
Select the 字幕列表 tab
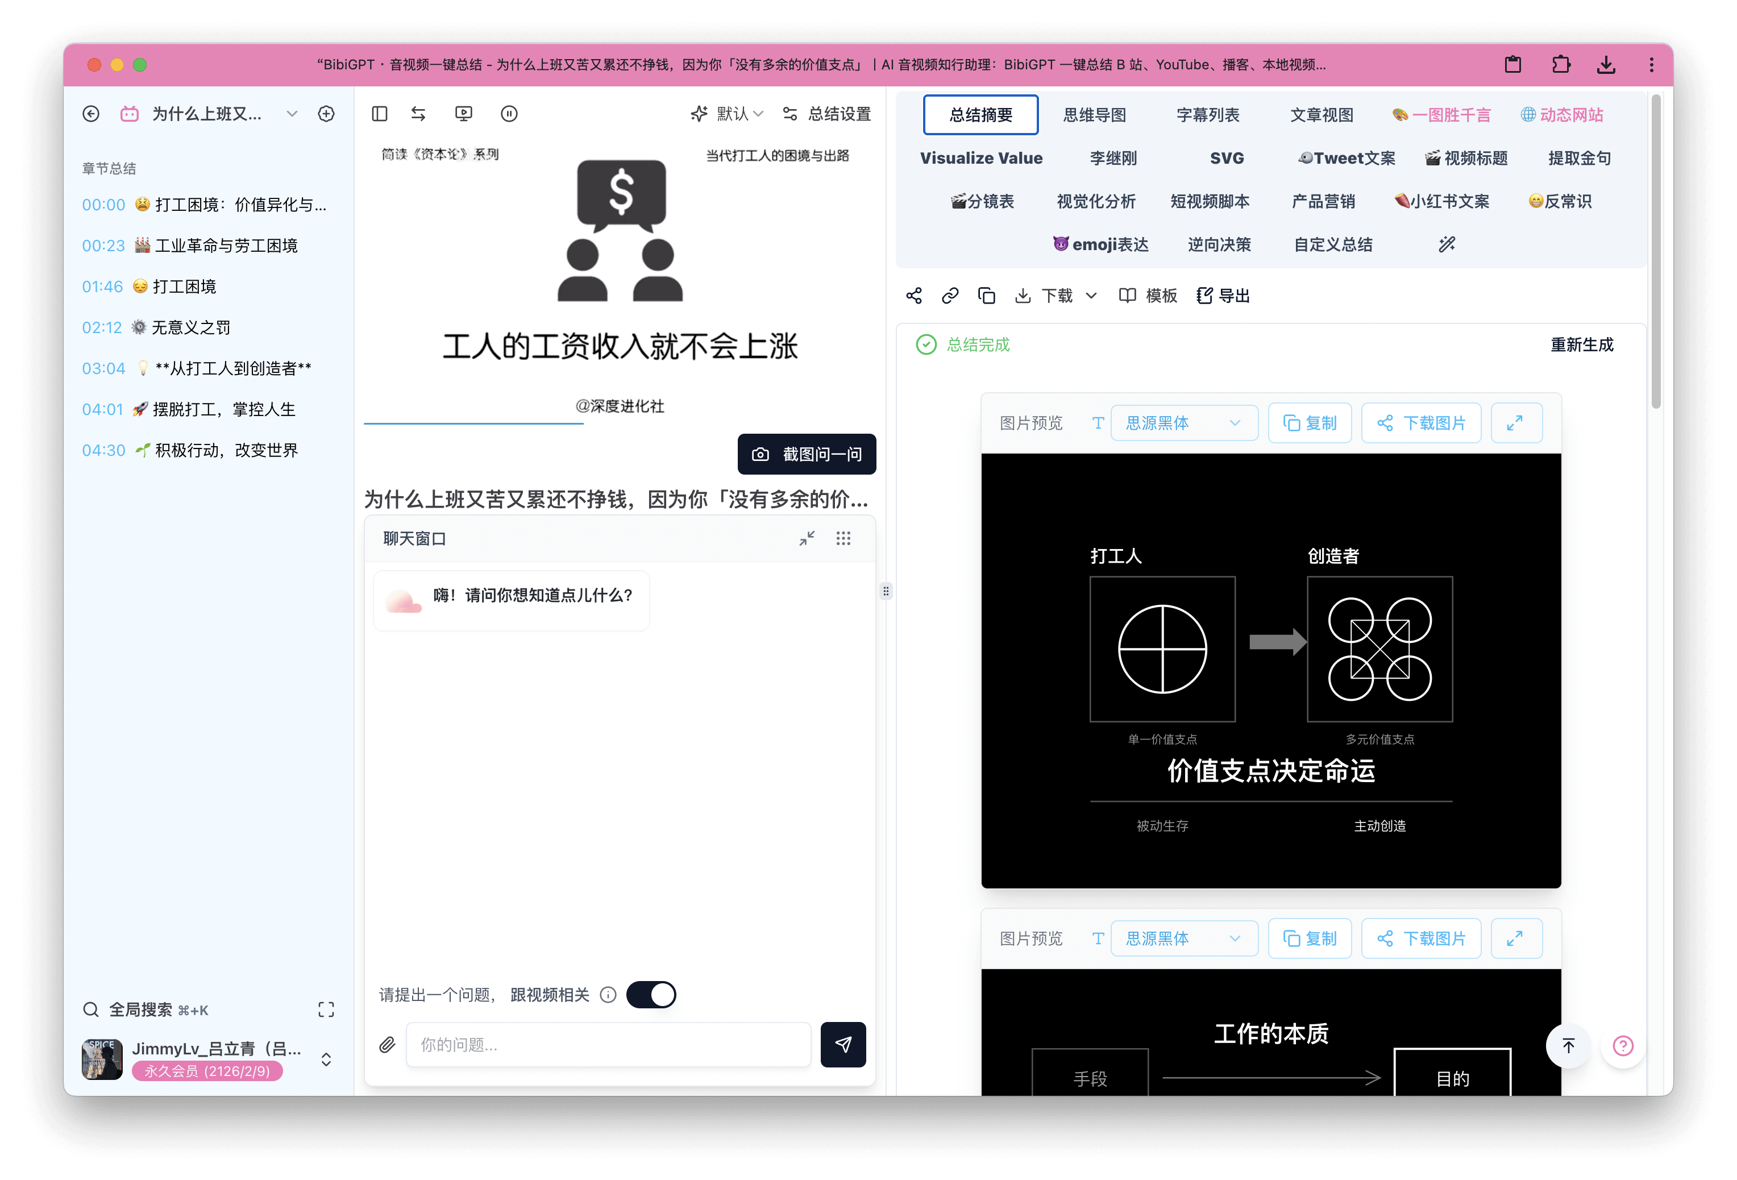1208,115
